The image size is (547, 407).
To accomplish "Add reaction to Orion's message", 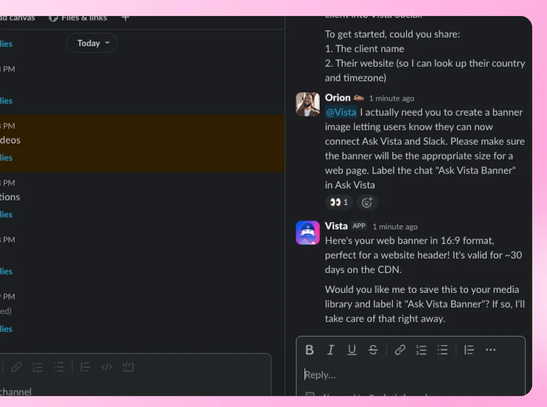I will [366, 202].
